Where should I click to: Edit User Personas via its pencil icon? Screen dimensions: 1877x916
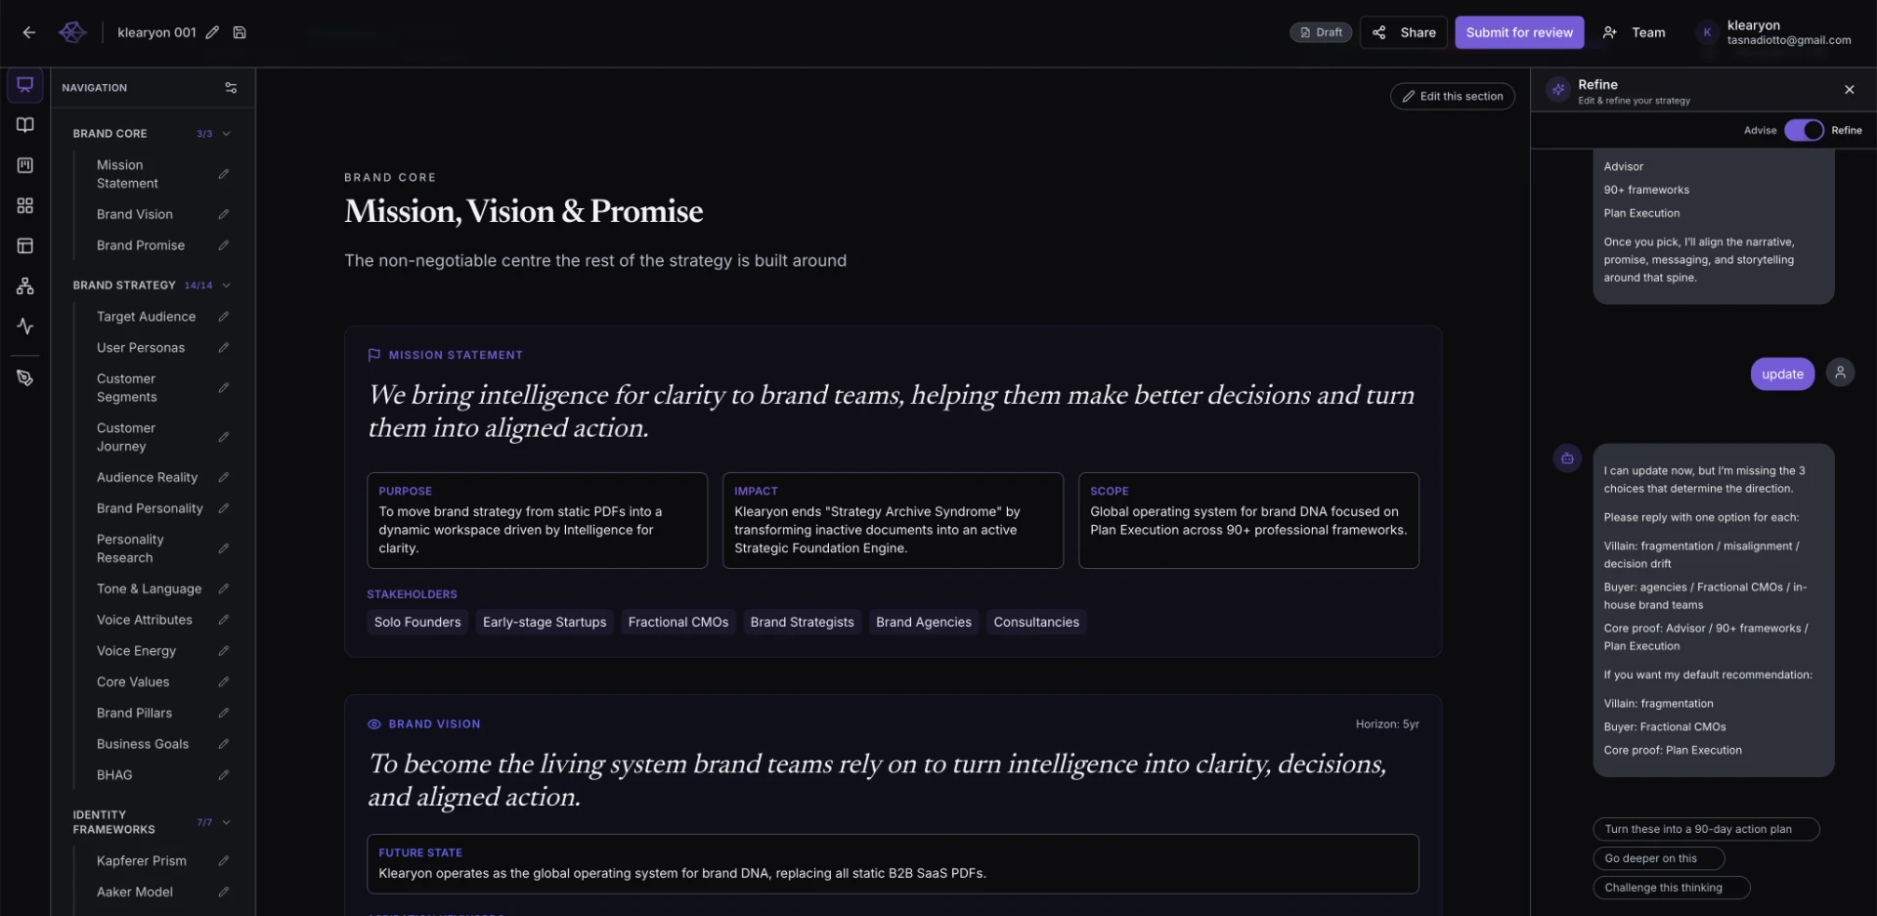click(x=224, y=348)
